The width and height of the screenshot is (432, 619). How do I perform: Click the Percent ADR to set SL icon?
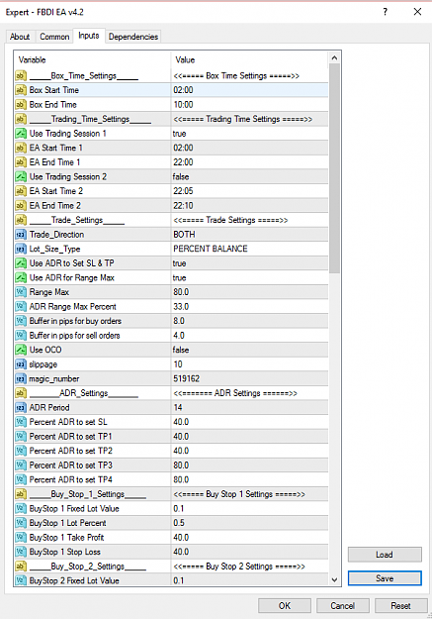coord(21,422)
